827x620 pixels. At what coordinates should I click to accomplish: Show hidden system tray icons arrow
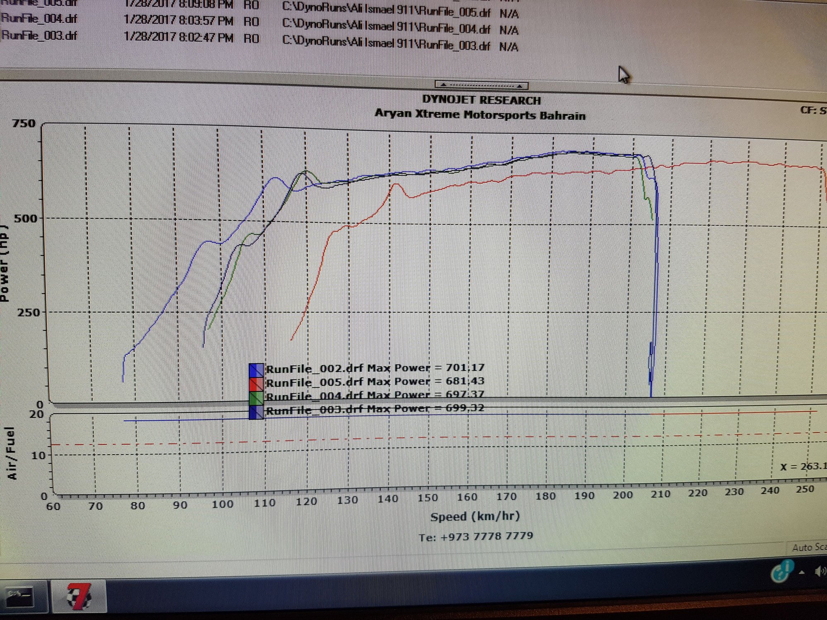click(802, 572)
